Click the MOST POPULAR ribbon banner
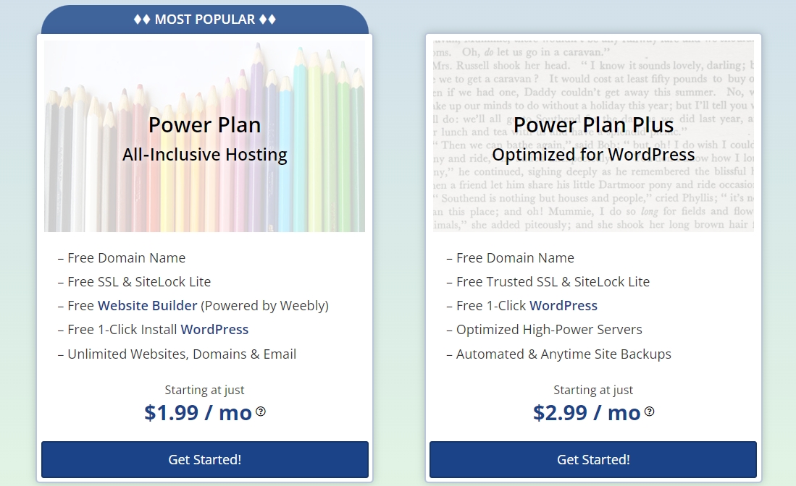Viewport: 796px width, 486px height. click(x=205, y=20)
